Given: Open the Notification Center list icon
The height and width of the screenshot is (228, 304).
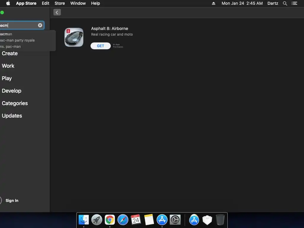Looking at the screenshot, I should click(294, 3).
